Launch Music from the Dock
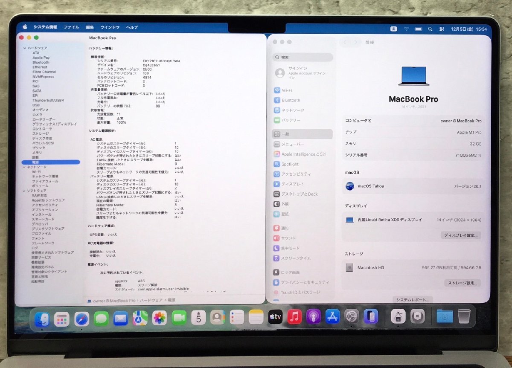This screenshot has width=512, height=368. pyautogui.click(x=294, y=317)
